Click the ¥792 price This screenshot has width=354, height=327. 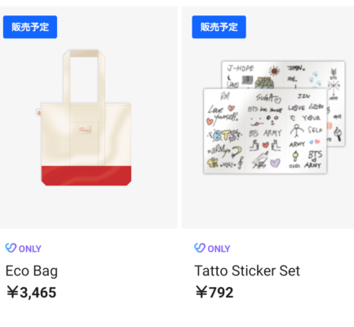coord(215,293)
